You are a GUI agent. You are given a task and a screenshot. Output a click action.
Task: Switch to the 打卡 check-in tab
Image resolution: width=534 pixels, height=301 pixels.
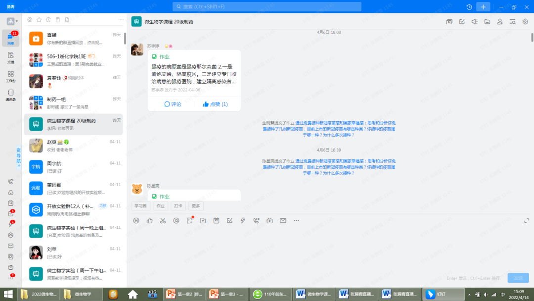tap(178, 205)
